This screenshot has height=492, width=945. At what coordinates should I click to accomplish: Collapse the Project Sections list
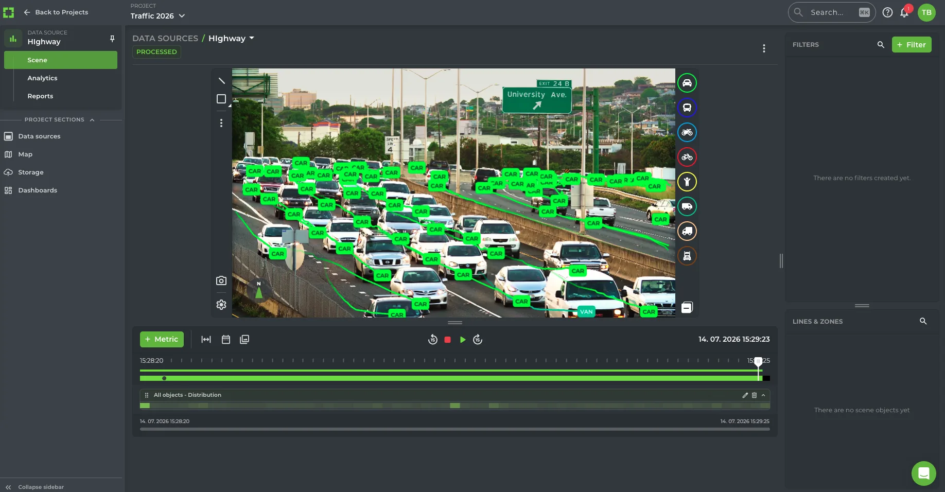pos(92,120)
